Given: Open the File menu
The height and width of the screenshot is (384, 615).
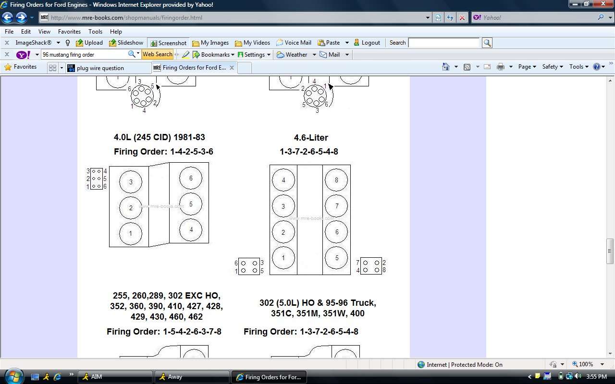Looking at the screenshot, I should tap(9, 31).
